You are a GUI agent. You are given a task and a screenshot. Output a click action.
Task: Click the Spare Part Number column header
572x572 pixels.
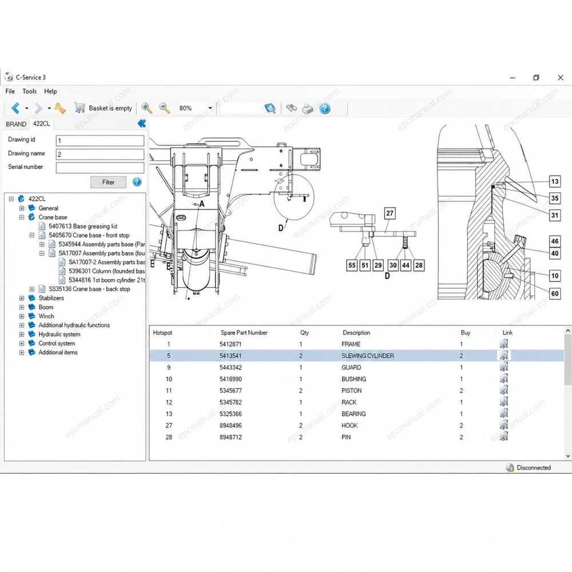click(x=244, y=333)
